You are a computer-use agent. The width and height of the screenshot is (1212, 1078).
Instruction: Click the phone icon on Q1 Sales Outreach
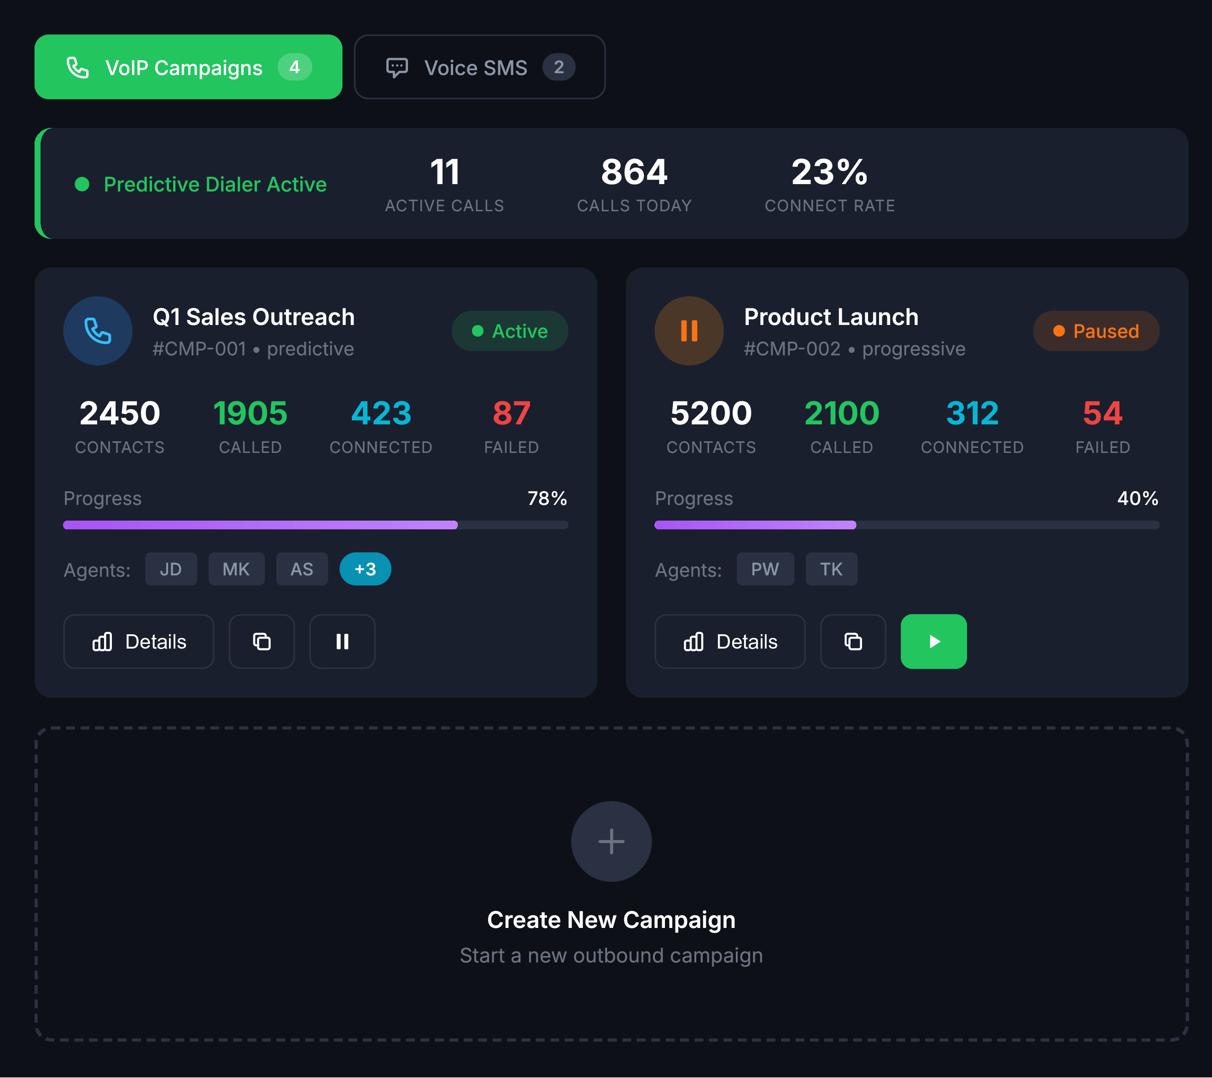pos(97,330)
